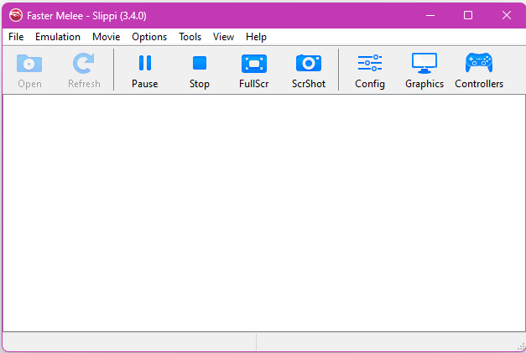Open the Controllers gamepad icon
Image resolution: width=526 pixels, height=353 pixels.
click(x=479, y=64)
